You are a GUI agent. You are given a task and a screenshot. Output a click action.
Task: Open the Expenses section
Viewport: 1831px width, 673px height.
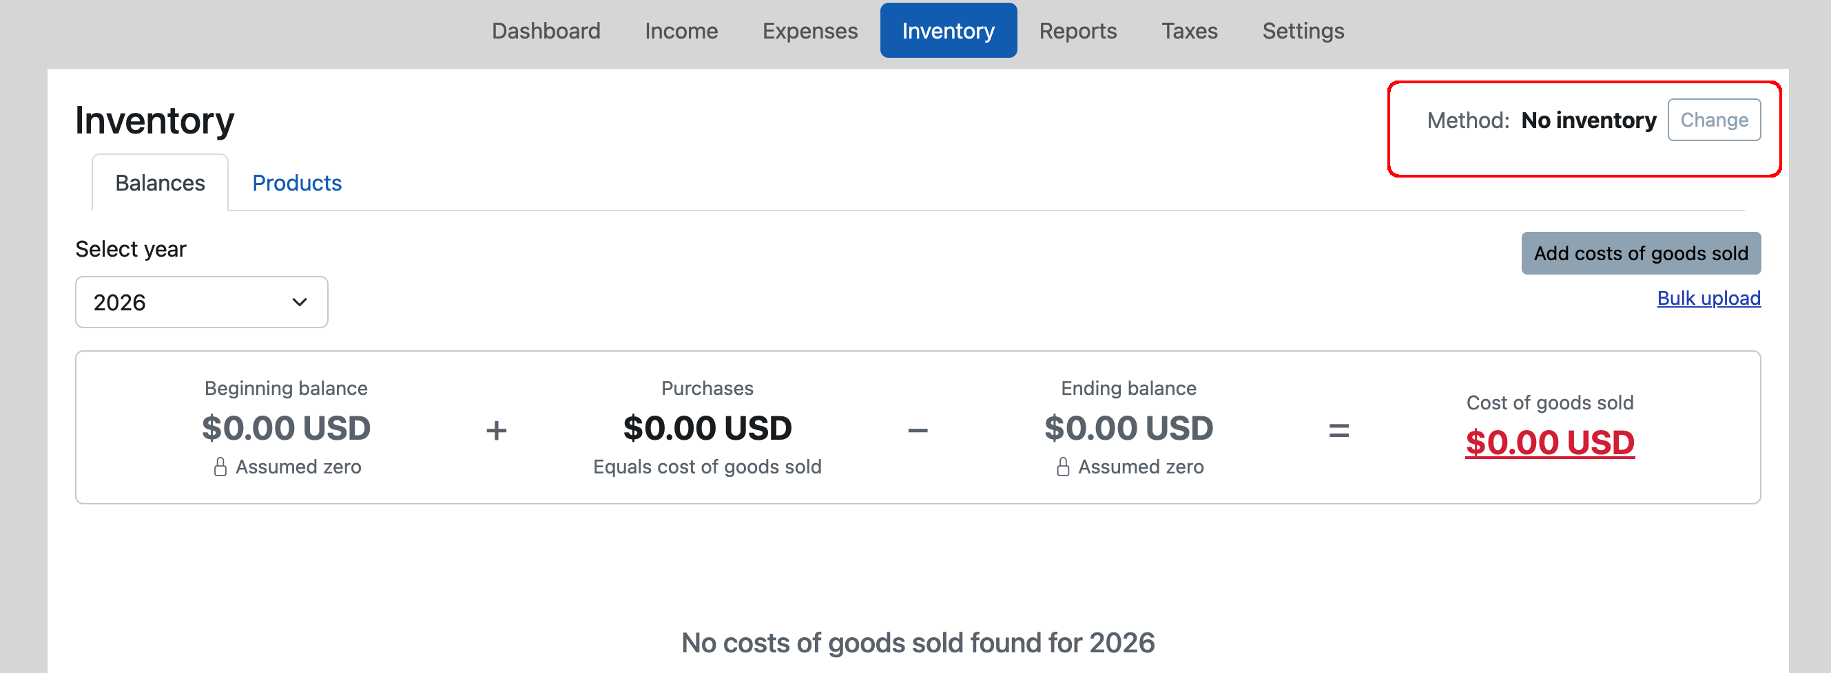[x=809, y=31]
